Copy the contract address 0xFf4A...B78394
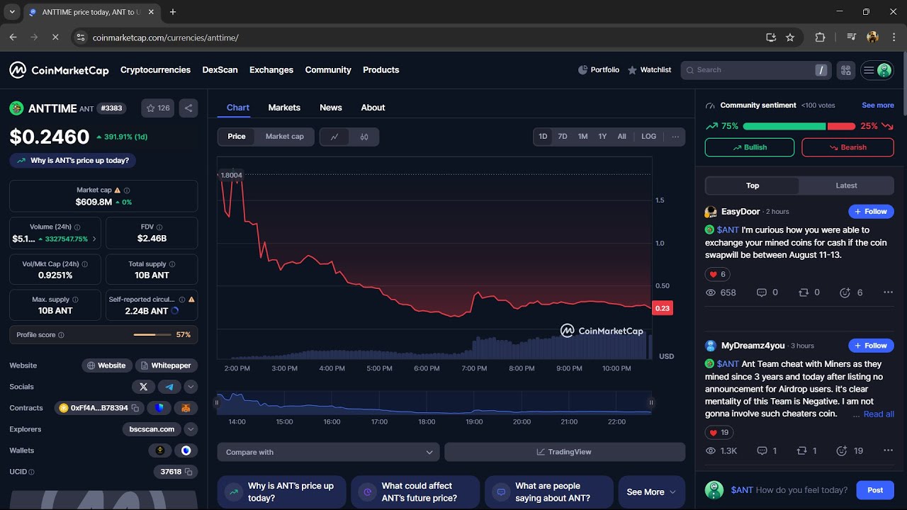 click(135, 408)
